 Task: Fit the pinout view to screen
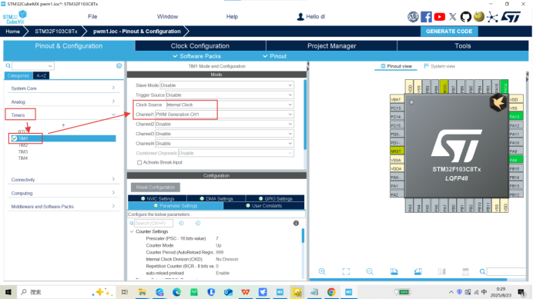[346, 271]
